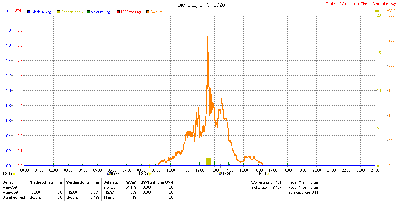
Task: Click the Regen/Tag 0.0mm reading
Action: tap(304, 187)
